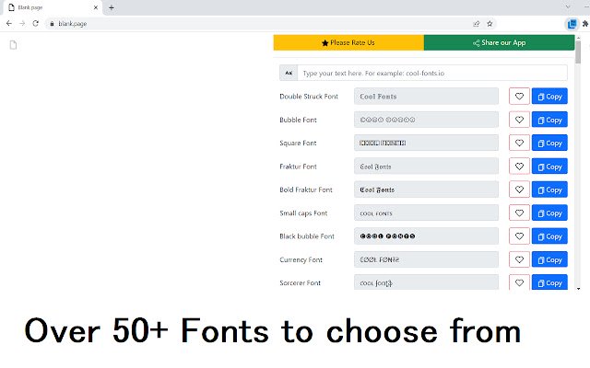Click the scrollbar down arrow in font panel

coord(578,288)
